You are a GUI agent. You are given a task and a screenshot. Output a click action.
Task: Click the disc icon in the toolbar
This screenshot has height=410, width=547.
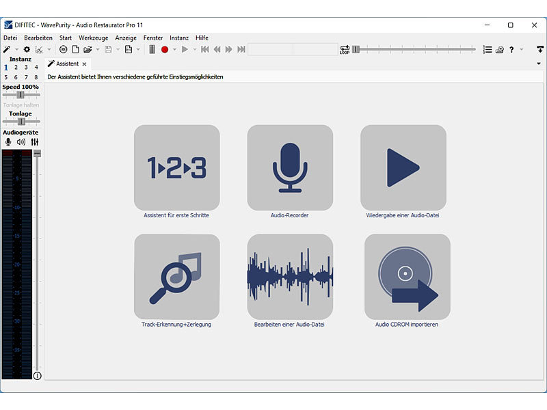coord(63,49)
